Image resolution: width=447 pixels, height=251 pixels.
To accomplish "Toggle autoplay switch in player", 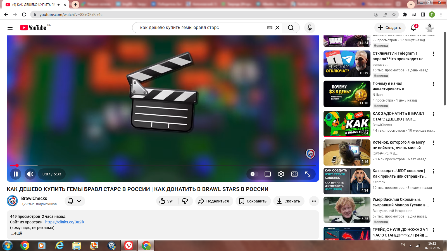I will click(x=253, y=174).
